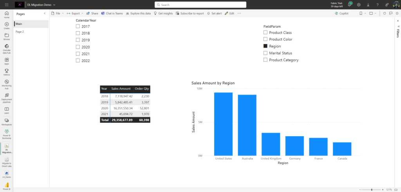Refresh the report visuals
Screen dimensions: 401x192
384,13
